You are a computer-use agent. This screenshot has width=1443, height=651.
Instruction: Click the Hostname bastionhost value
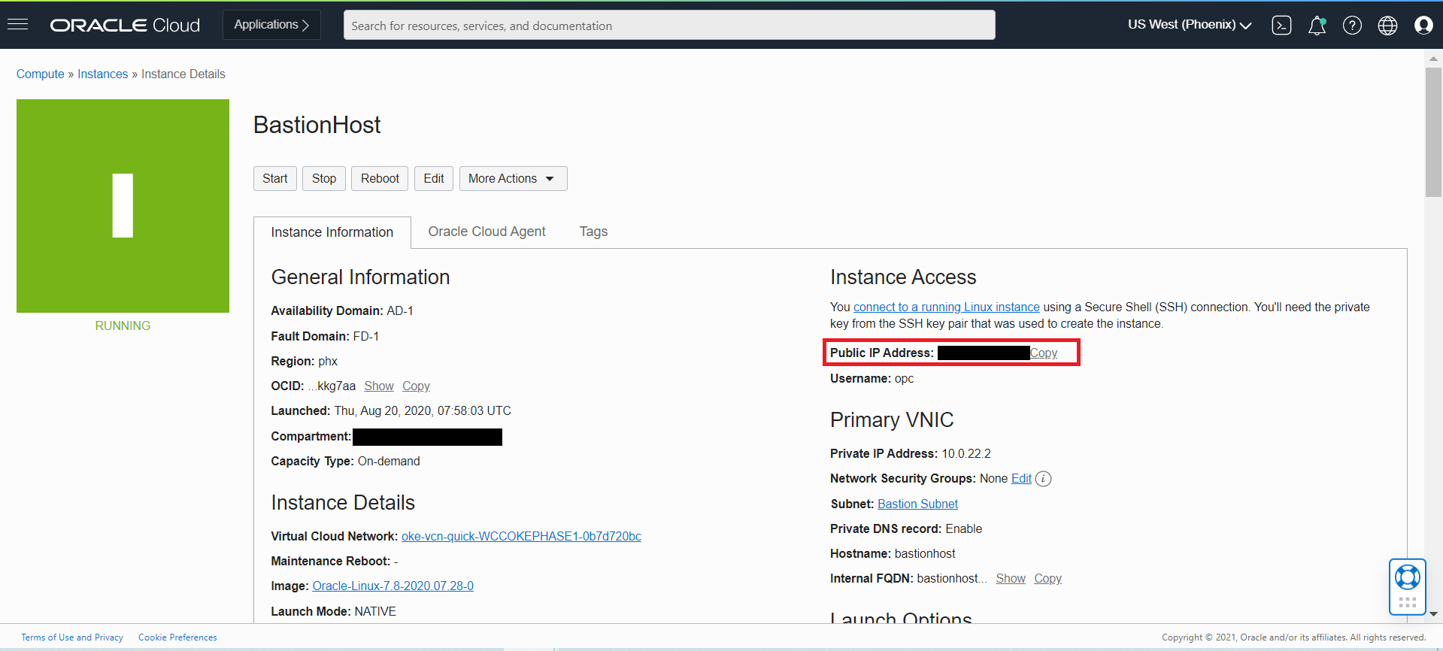pyautogui.click(x=925, y=553)
